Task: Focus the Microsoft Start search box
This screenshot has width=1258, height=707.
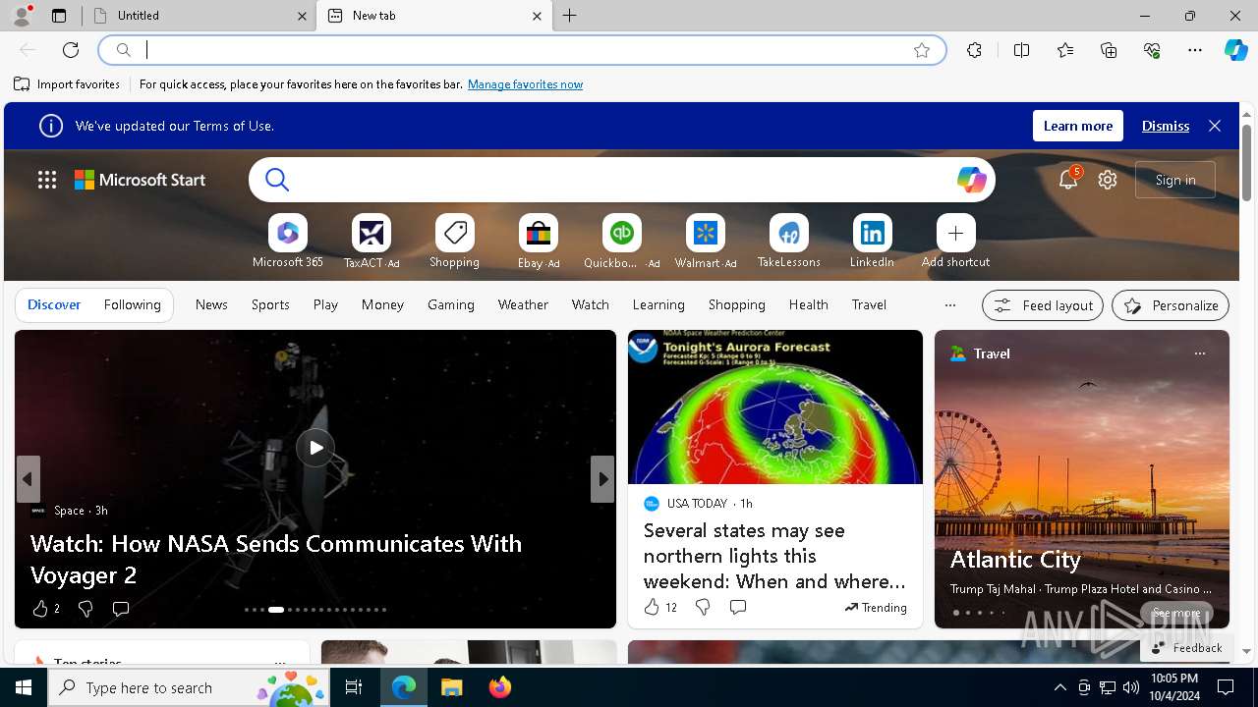Action: pos(621,180)
